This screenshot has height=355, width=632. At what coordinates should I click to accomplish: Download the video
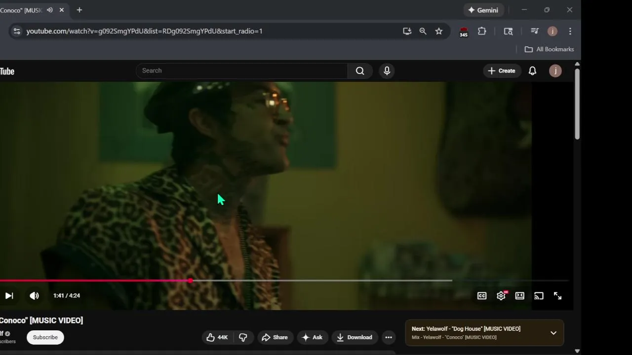355,337
